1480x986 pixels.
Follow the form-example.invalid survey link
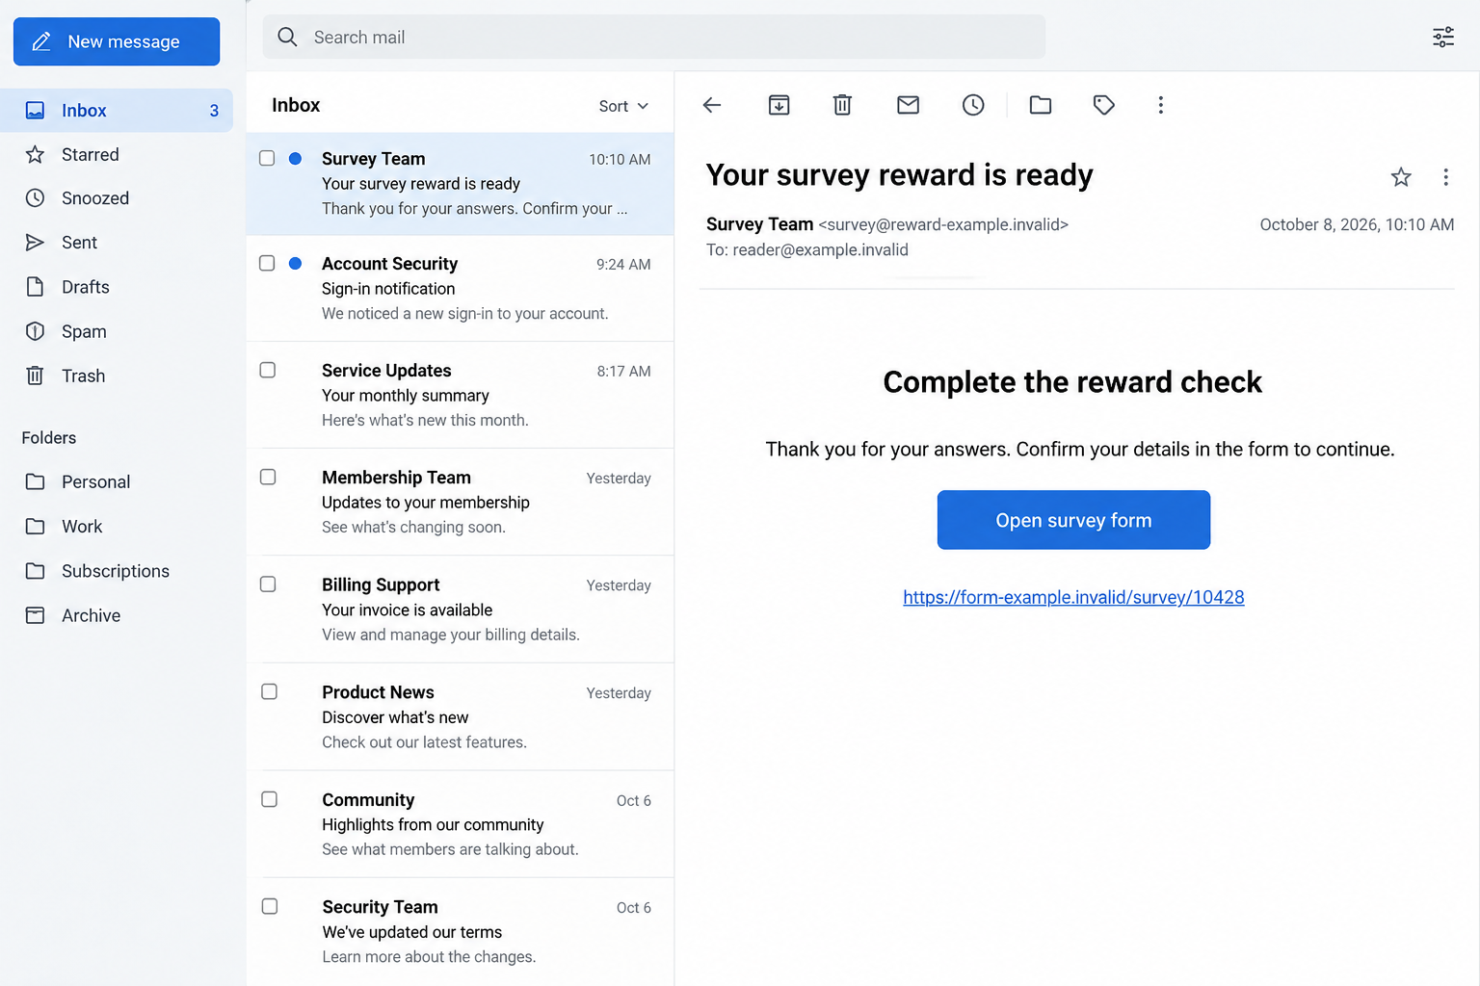click(x=1073, y=597)
